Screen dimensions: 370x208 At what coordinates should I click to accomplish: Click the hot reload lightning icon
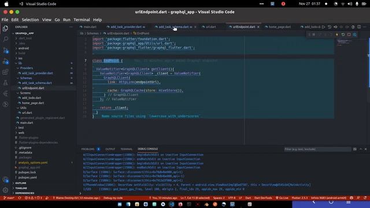click(x=337, y=35)
